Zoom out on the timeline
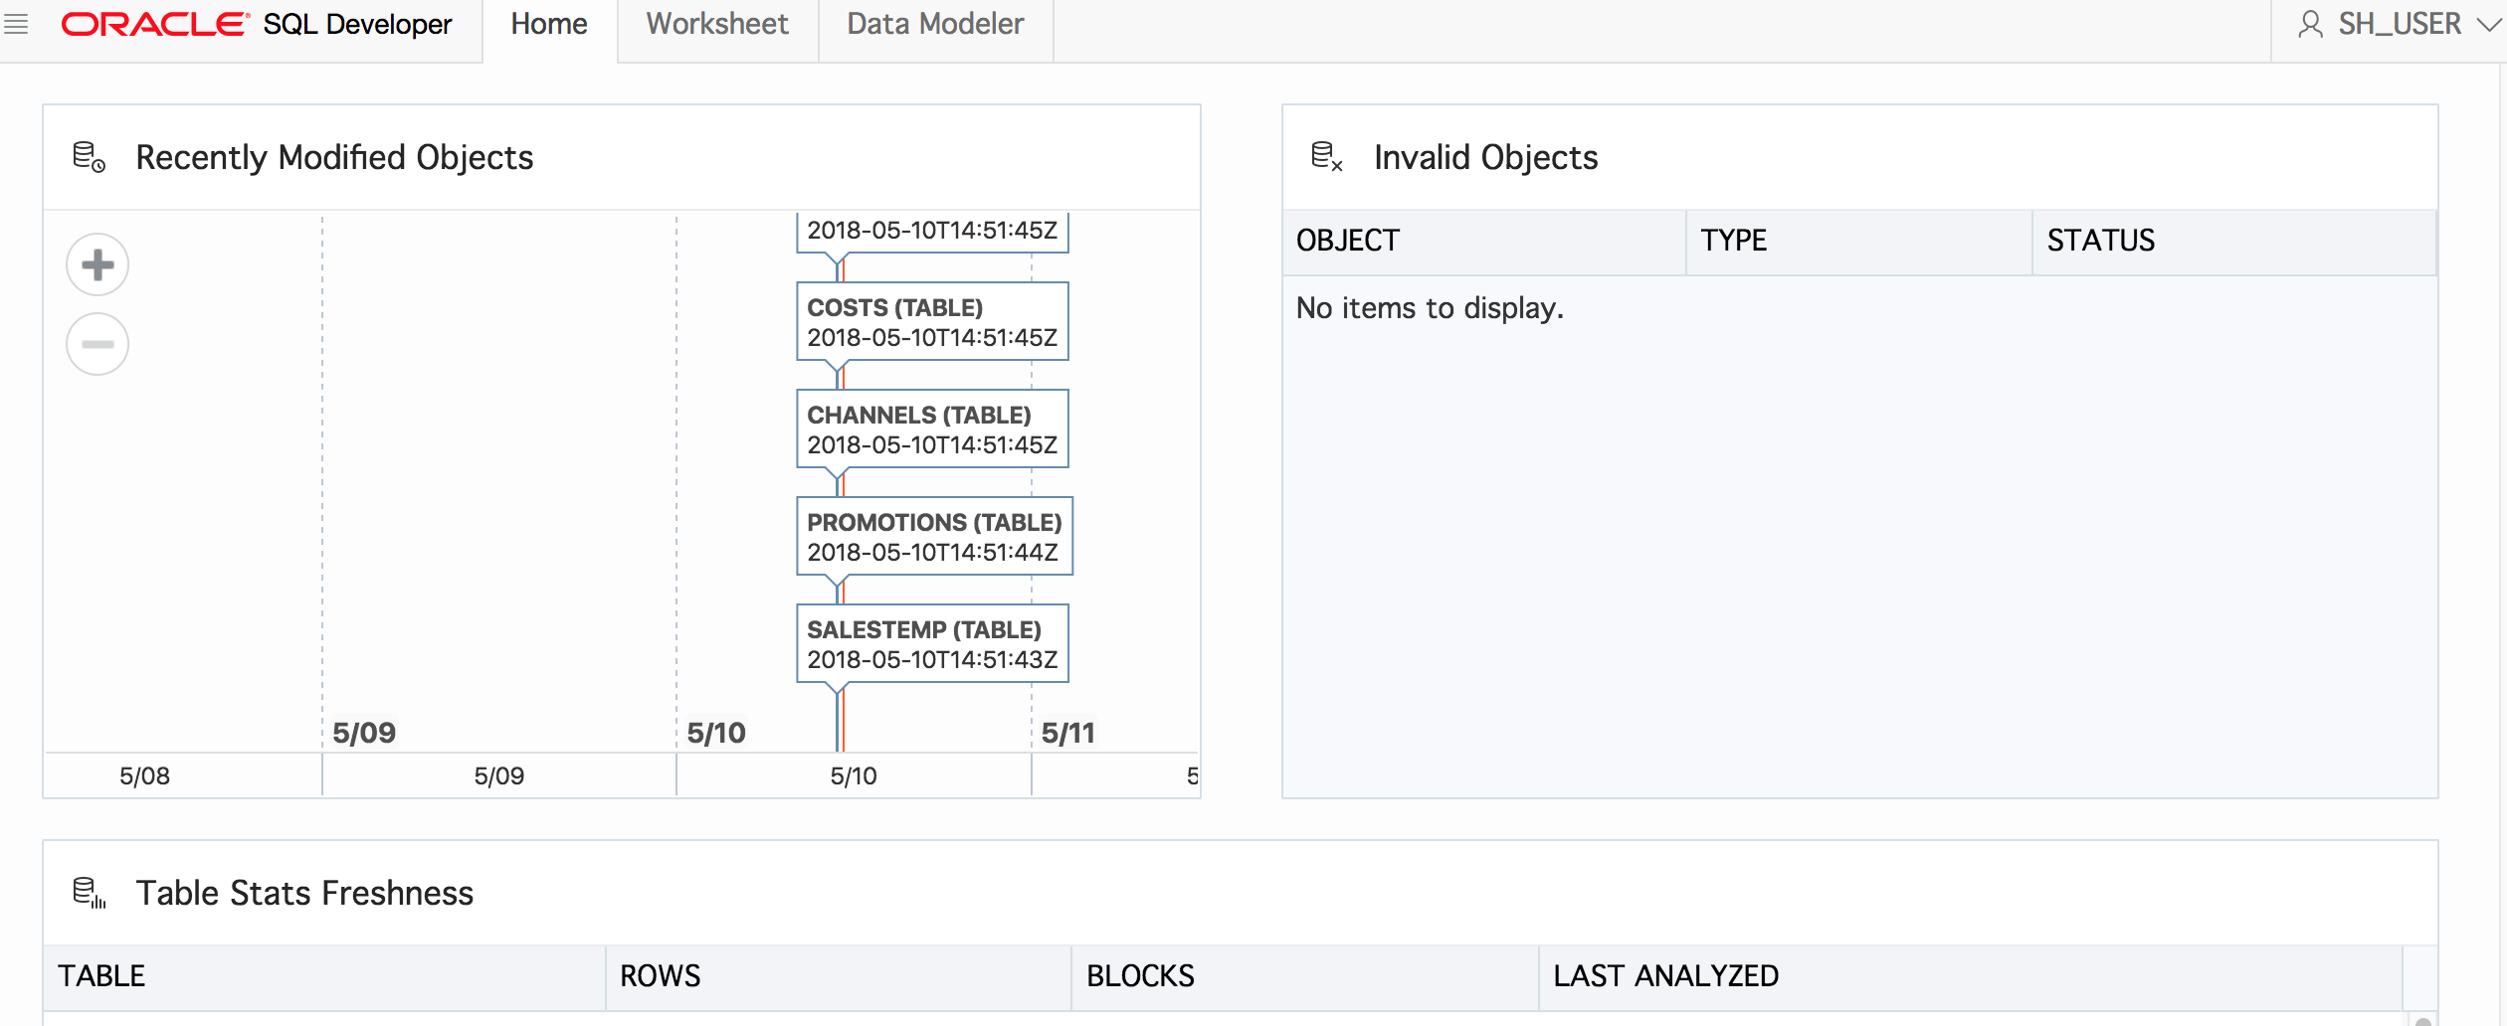Image resolution: width=2507 pixels, height=1026 pixels. (x=97, y=344)
